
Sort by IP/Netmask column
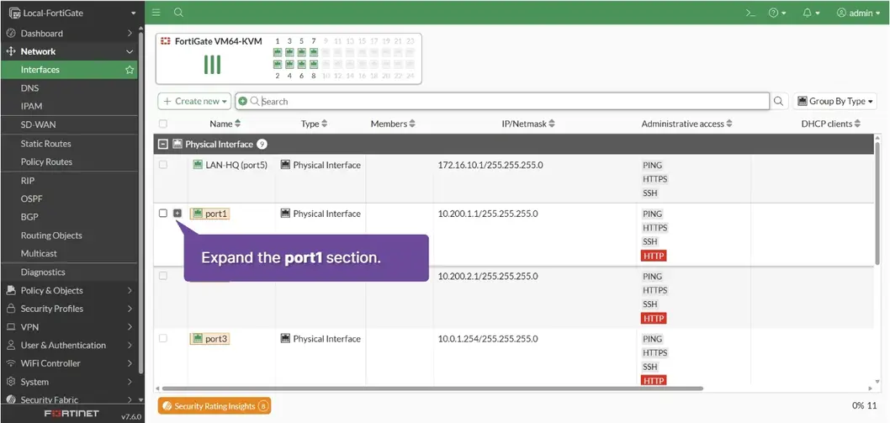[x=528, y=124]
